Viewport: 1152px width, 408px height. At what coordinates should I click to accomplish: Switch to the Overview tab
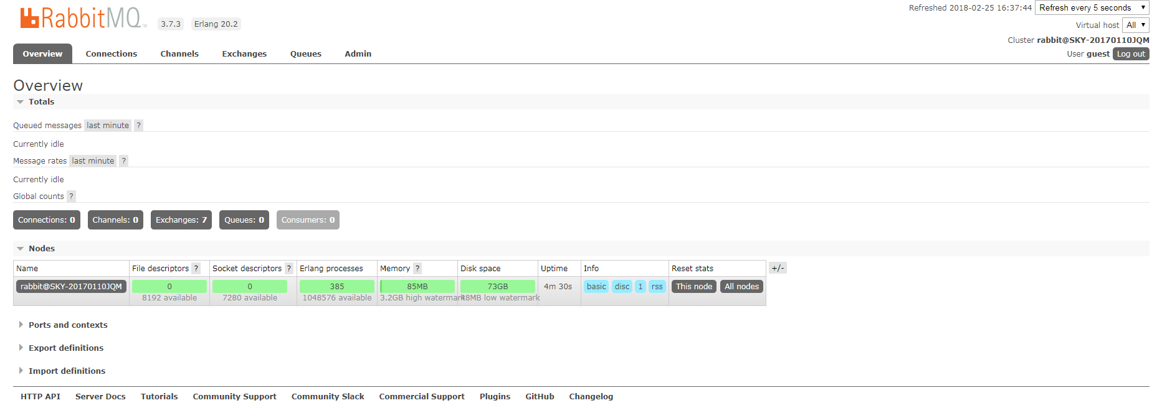click(42, 54)
